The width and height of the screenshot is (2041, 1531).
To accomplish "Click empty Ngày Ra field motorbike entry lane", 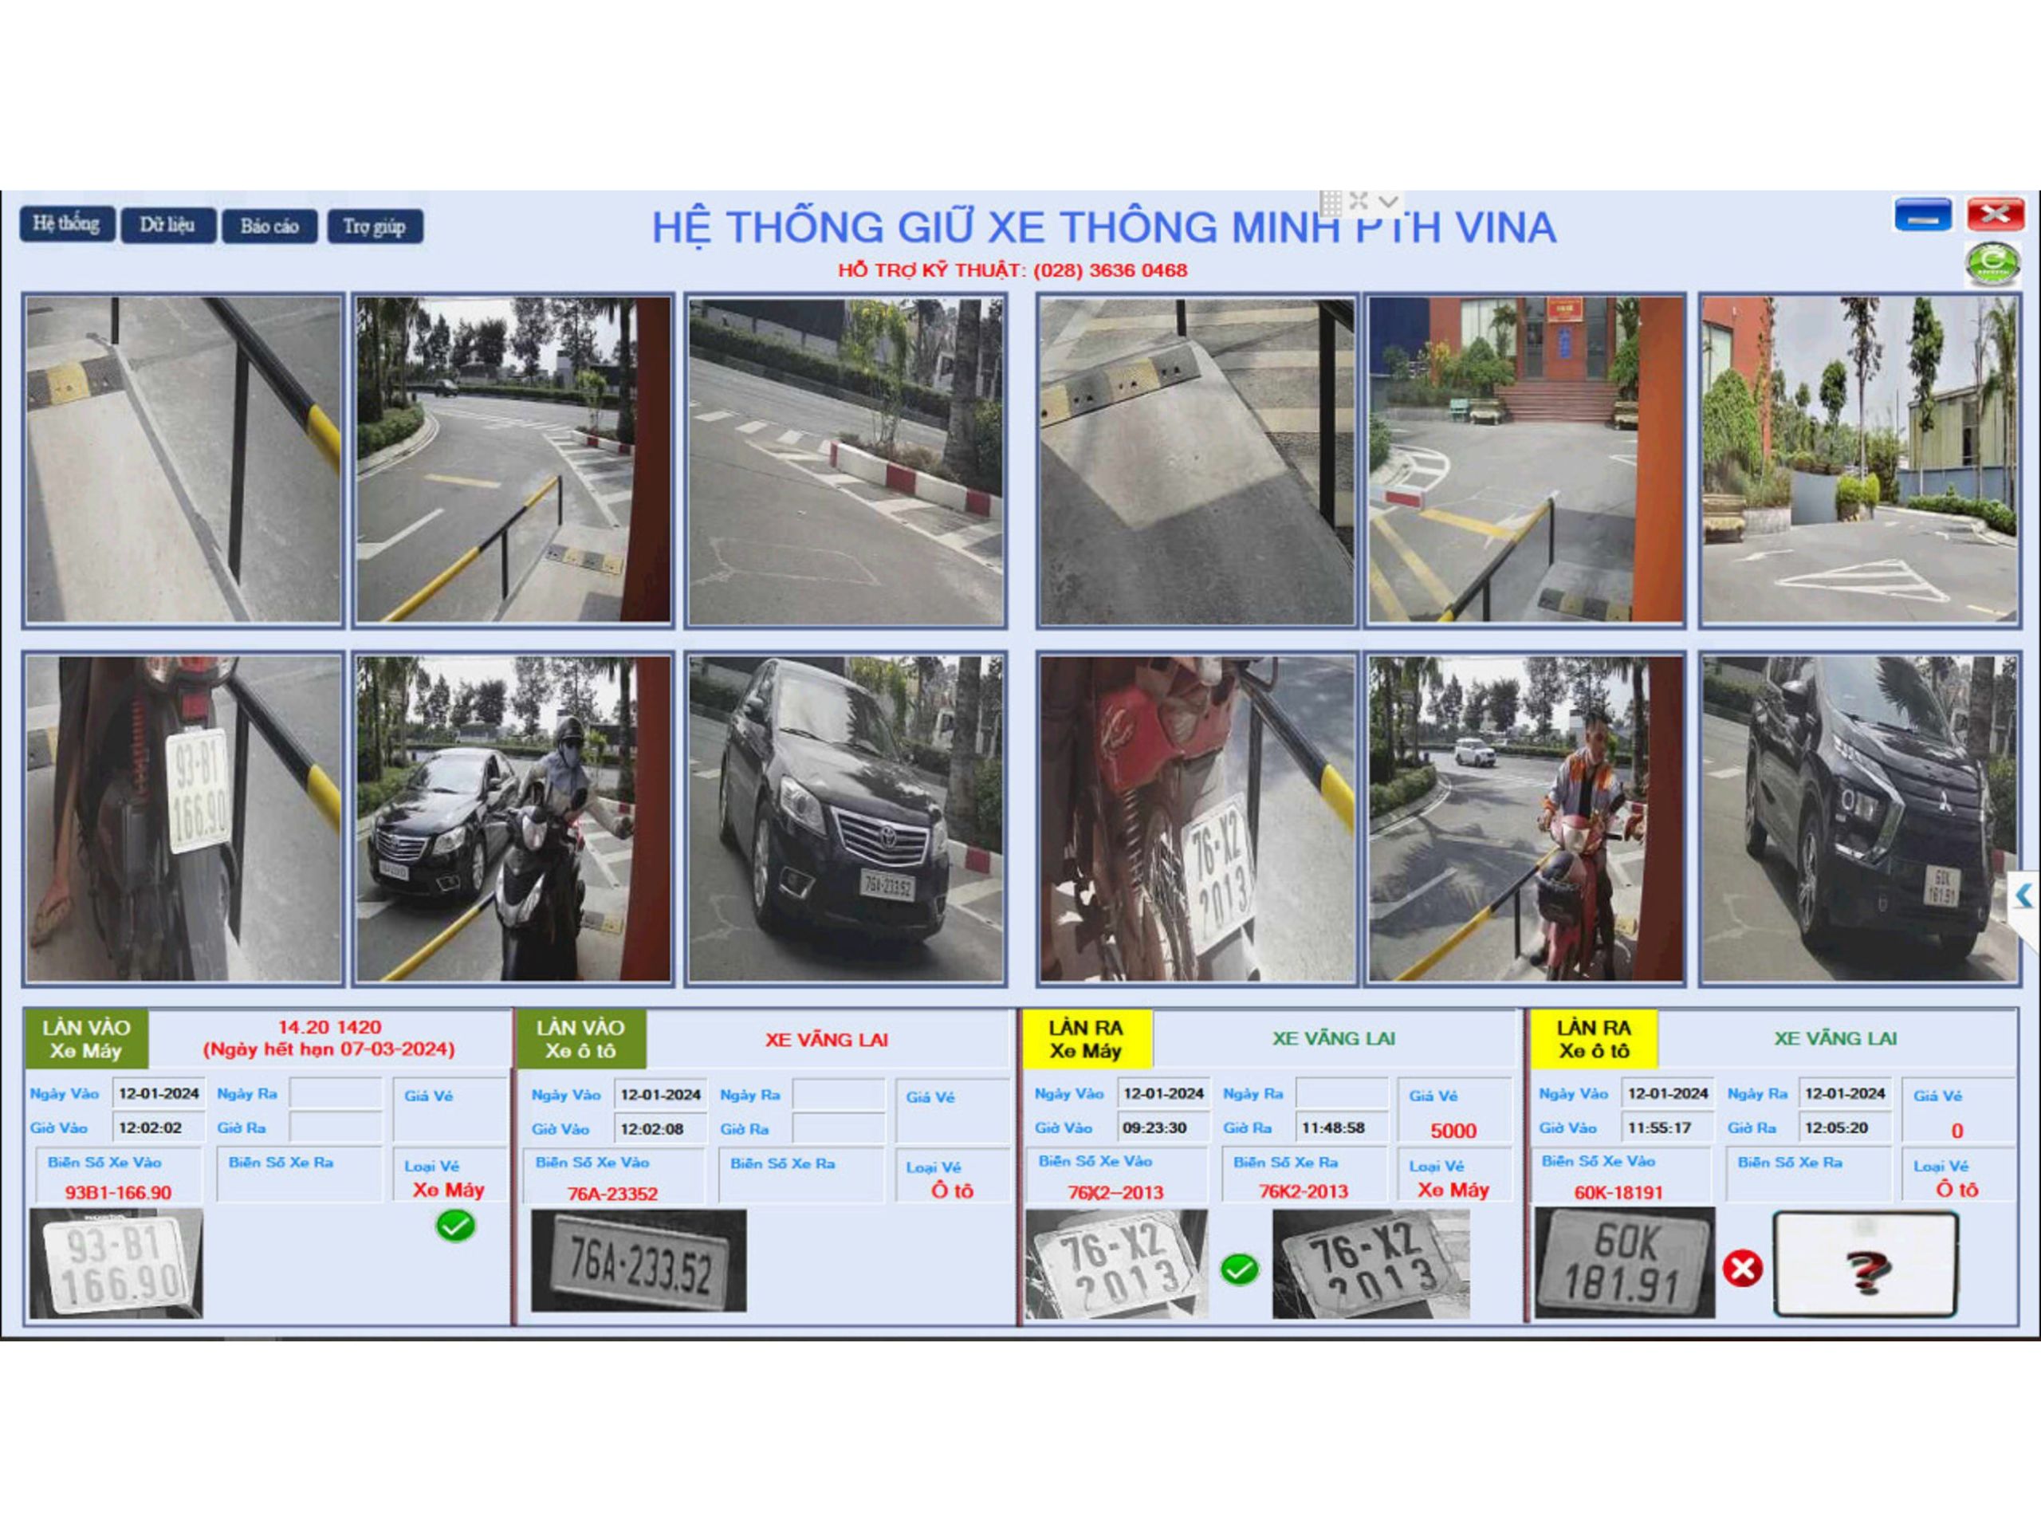I will point(335,1093).
